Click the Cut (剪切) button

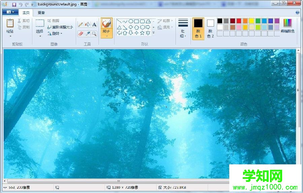[x=24, y=21]
